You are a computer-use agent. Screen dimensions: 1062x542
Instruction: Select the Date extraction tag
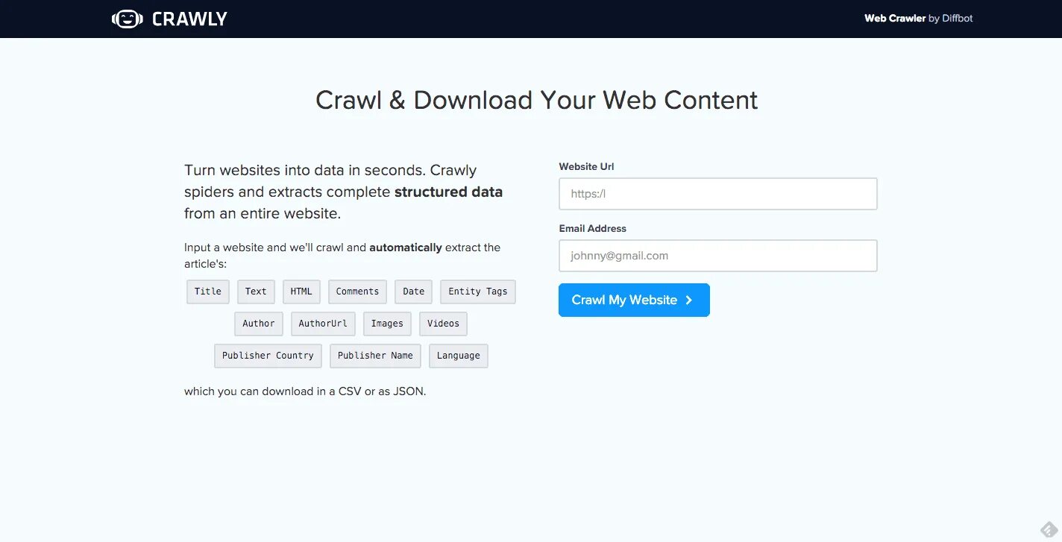point(413,292)
